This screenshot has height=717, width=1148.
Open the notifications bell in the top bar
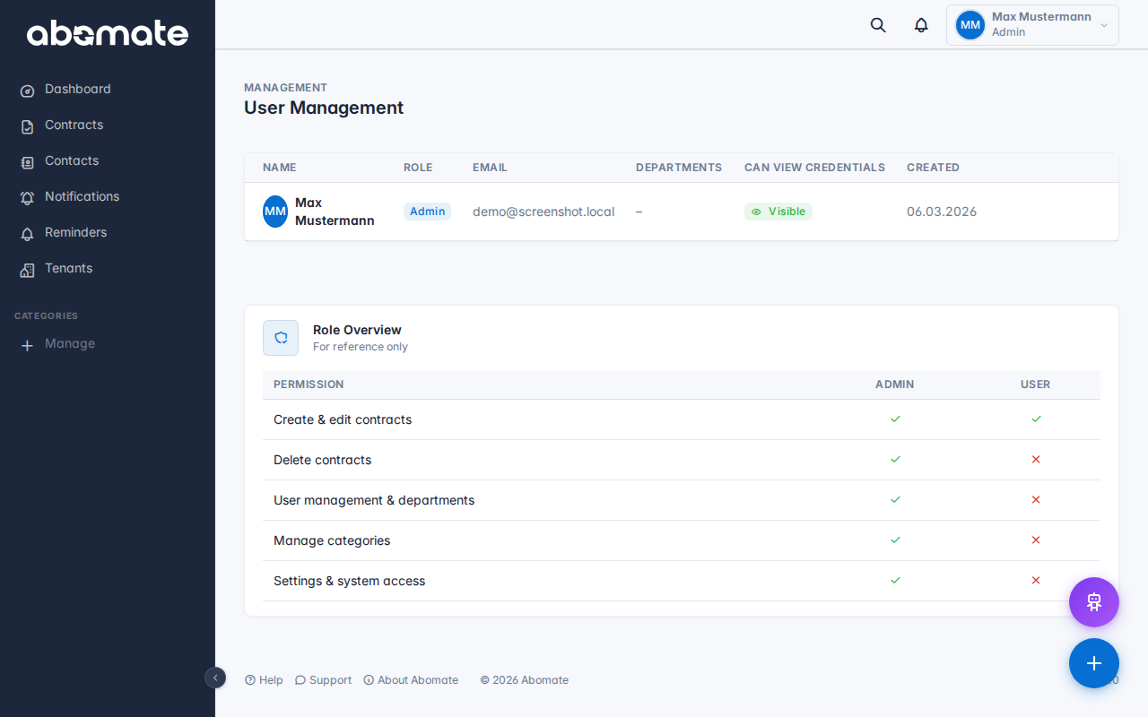(920, 25)
